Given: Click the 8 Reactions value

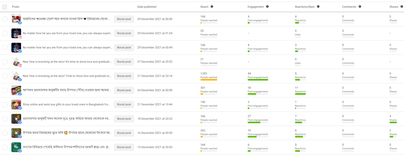Looking at the screenshot, I should tap(296, 131).
